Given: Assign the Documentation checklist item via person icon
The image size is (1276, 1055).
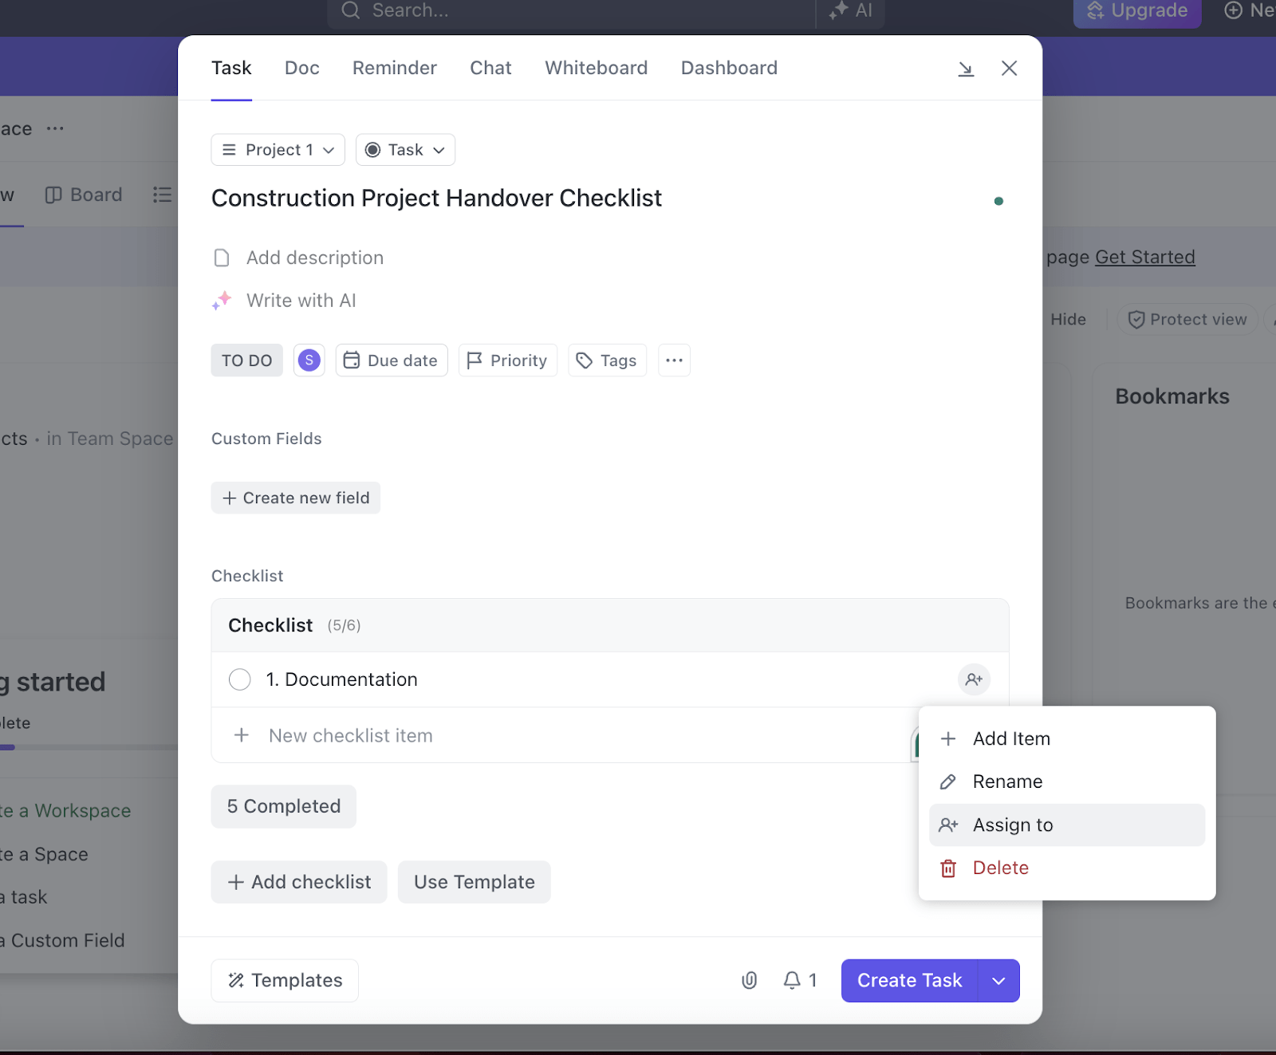Looking at the screenshot, I should point(974,679).
